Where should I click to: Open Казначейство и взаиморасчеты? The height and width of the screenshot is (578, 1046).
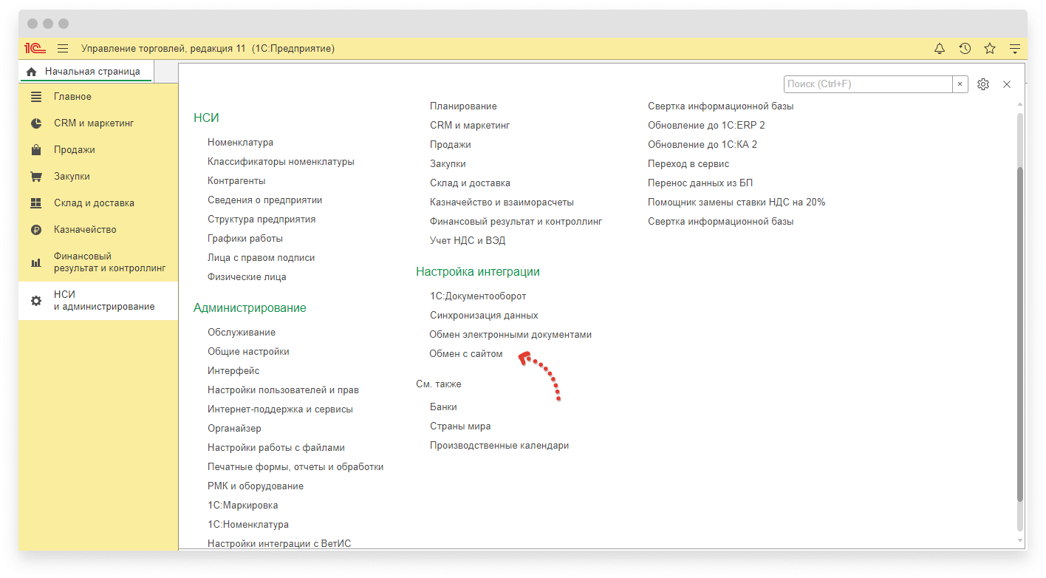click(x=502, y=203)
